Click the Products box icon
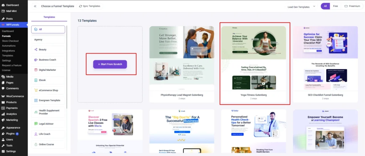This screenshot has width=365, height=156. click(3, 102)
